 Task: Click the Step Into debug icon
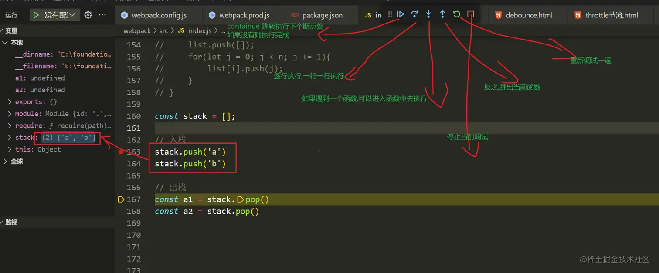[428, 14]
